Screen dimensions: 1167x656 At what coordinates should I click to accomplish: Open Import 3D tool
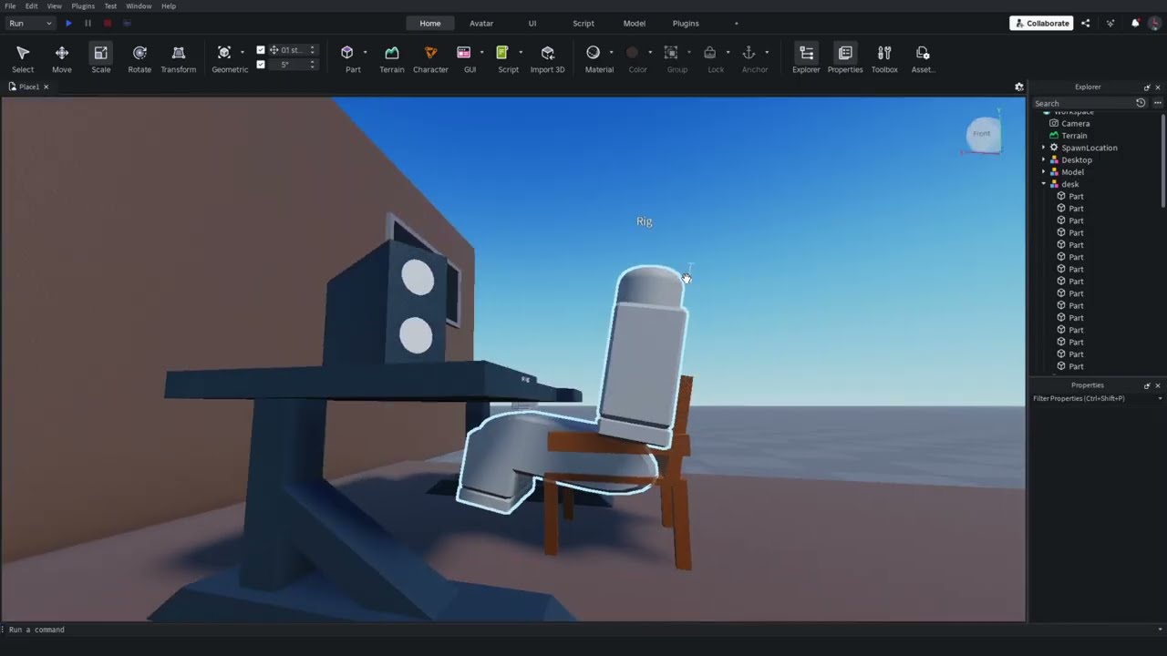click(547, 59)
